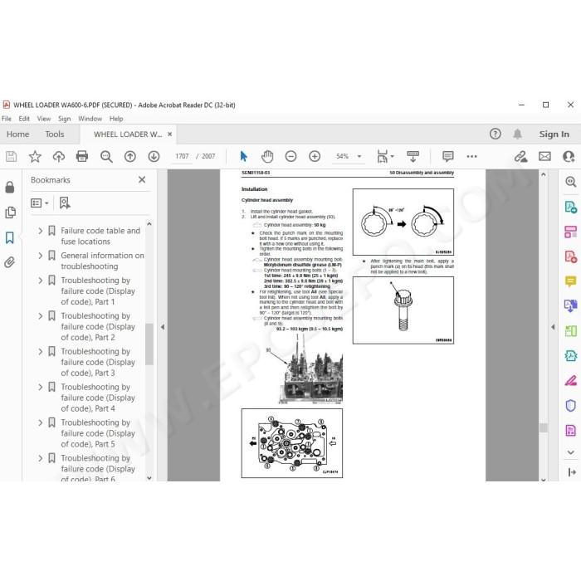
Task: Send the file by email
Action: click(x=544, y=156)
